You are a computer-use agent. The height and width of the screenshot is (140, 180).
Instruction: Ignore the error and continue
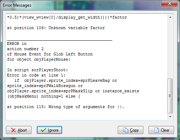pyautogui.click(x=49, y=130)
